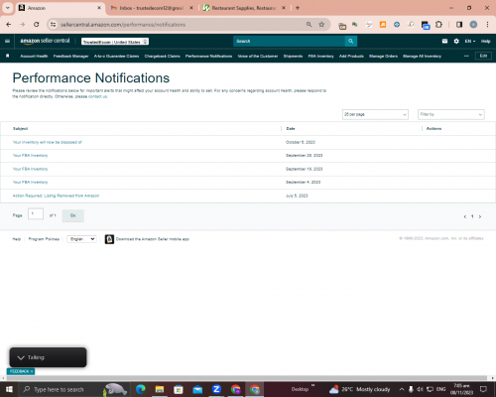Switch to the Gmail Inbox tab
Viewport: 496px width, 397px height.
click(x=151, y=8)
